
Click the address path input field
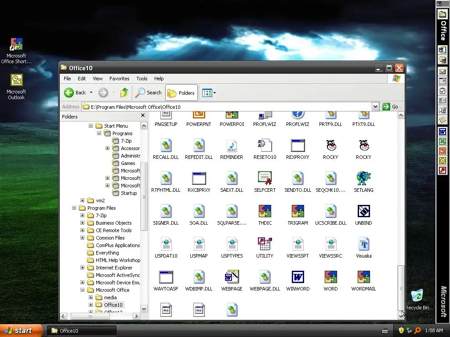tap(227, 107)
